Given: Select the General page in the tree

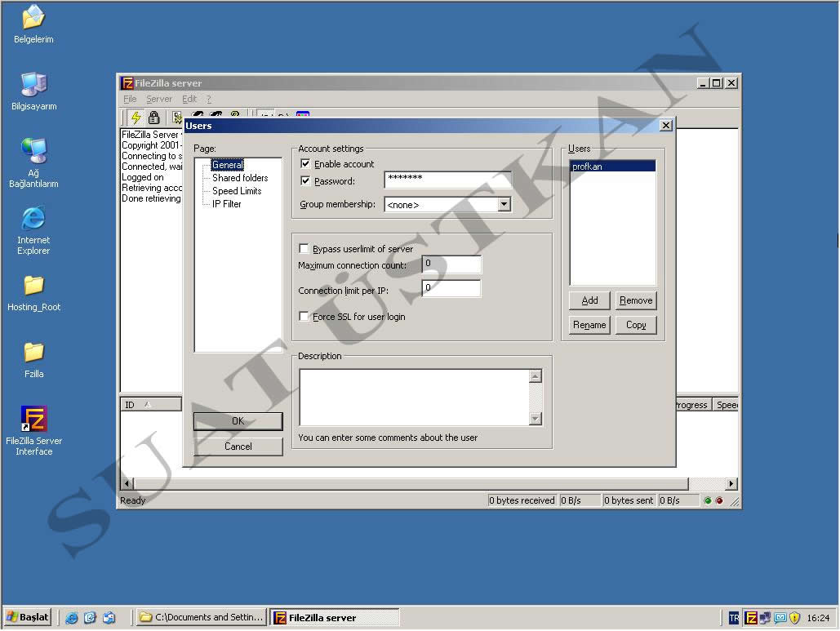Looking at the screenshot, I should [x=228, y=165].
